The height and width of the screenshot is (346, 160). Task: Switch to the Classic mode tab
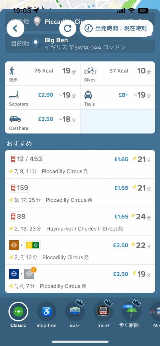18,315
